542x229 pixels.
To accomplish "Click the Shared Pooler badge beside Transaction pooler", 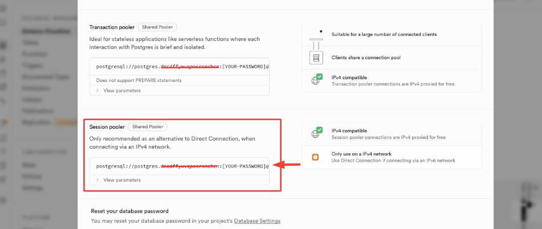I will coord(158,27).
